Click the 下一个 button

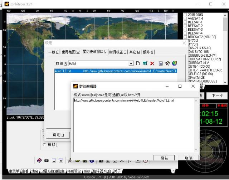click(x=217, y=96)
